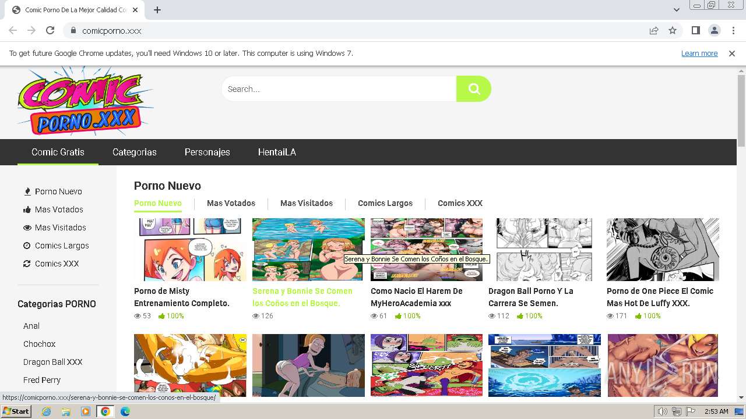Click the flame icon in the sidebar

[27, 191]
